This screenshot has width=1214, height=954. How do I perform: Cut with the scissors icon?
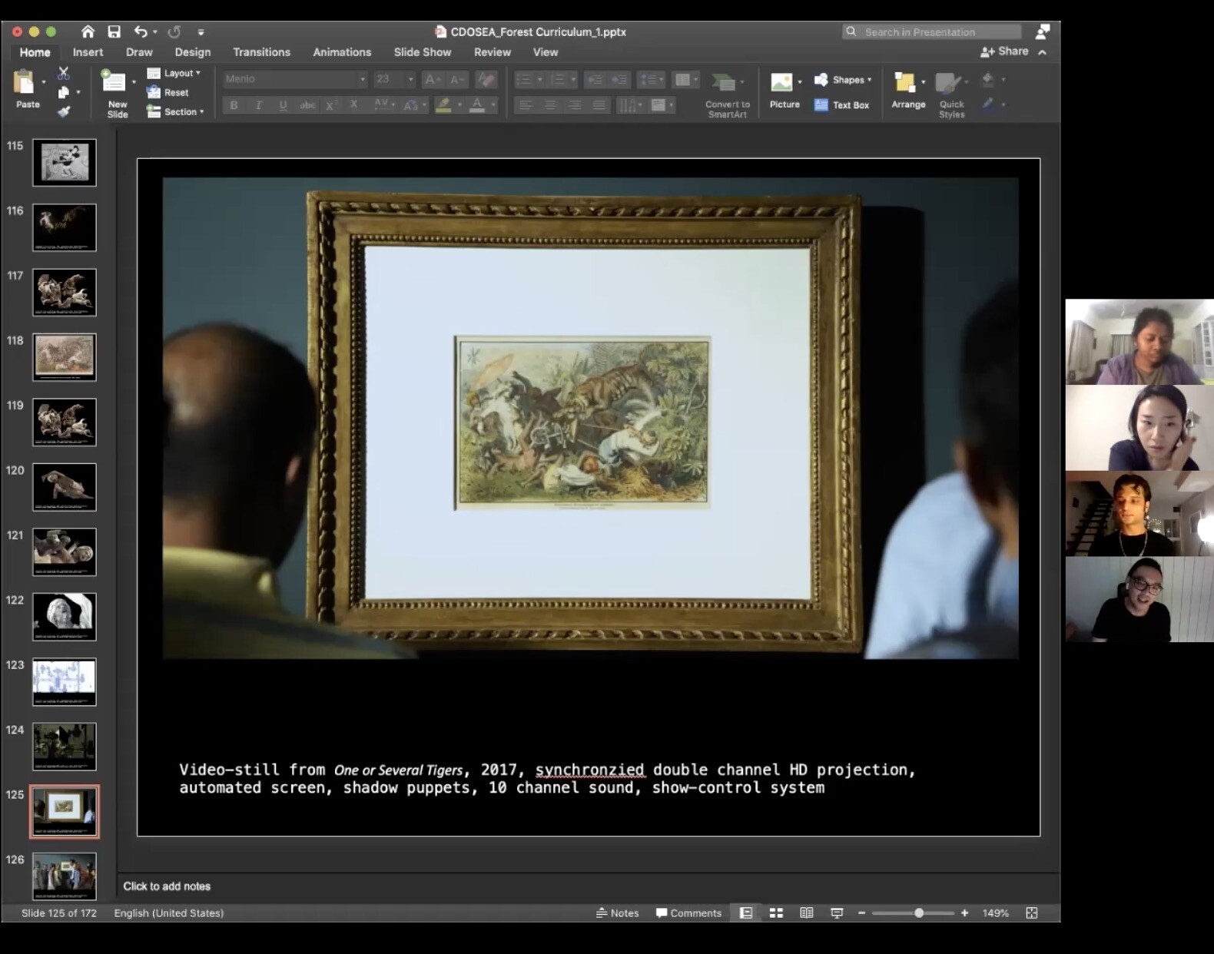pyautogui.click(x=63, y=73)
